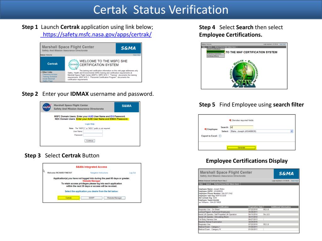The image size is (322, 241).
Task: Select 'Lockout/Tagout, Authorized Employees' row
Action: pyautogui.click(x=248, y=212)
